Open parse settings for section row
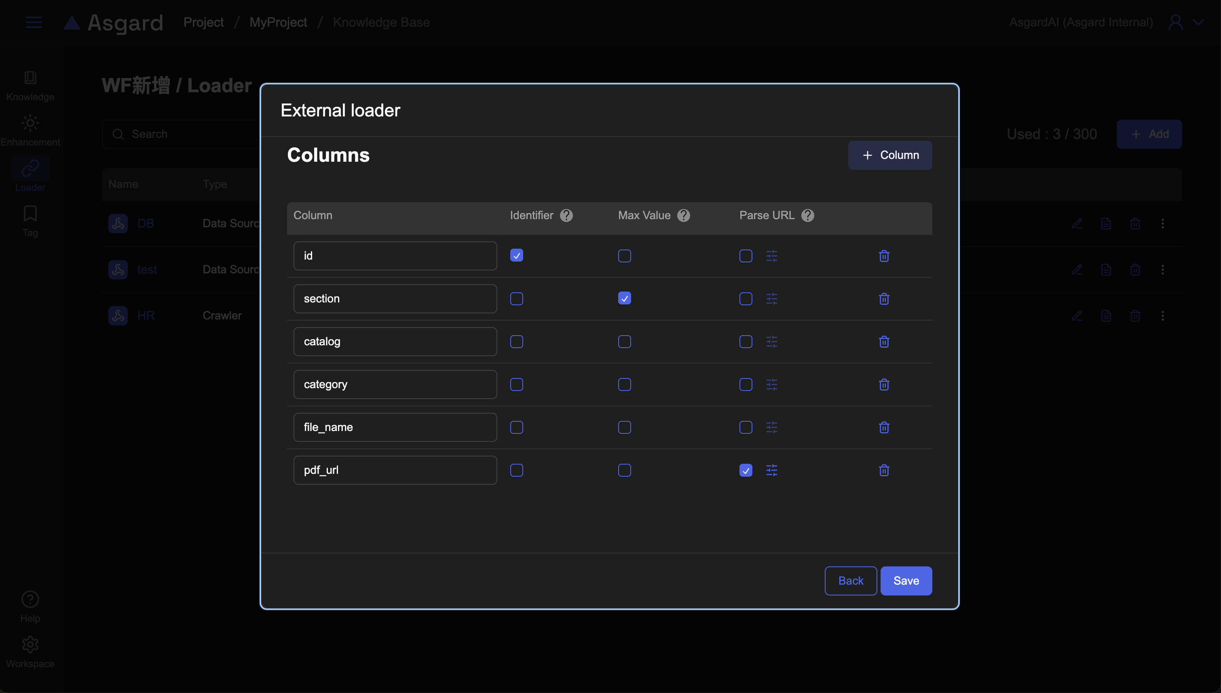Screen dimensions: 1221x693 click(771, 299)
